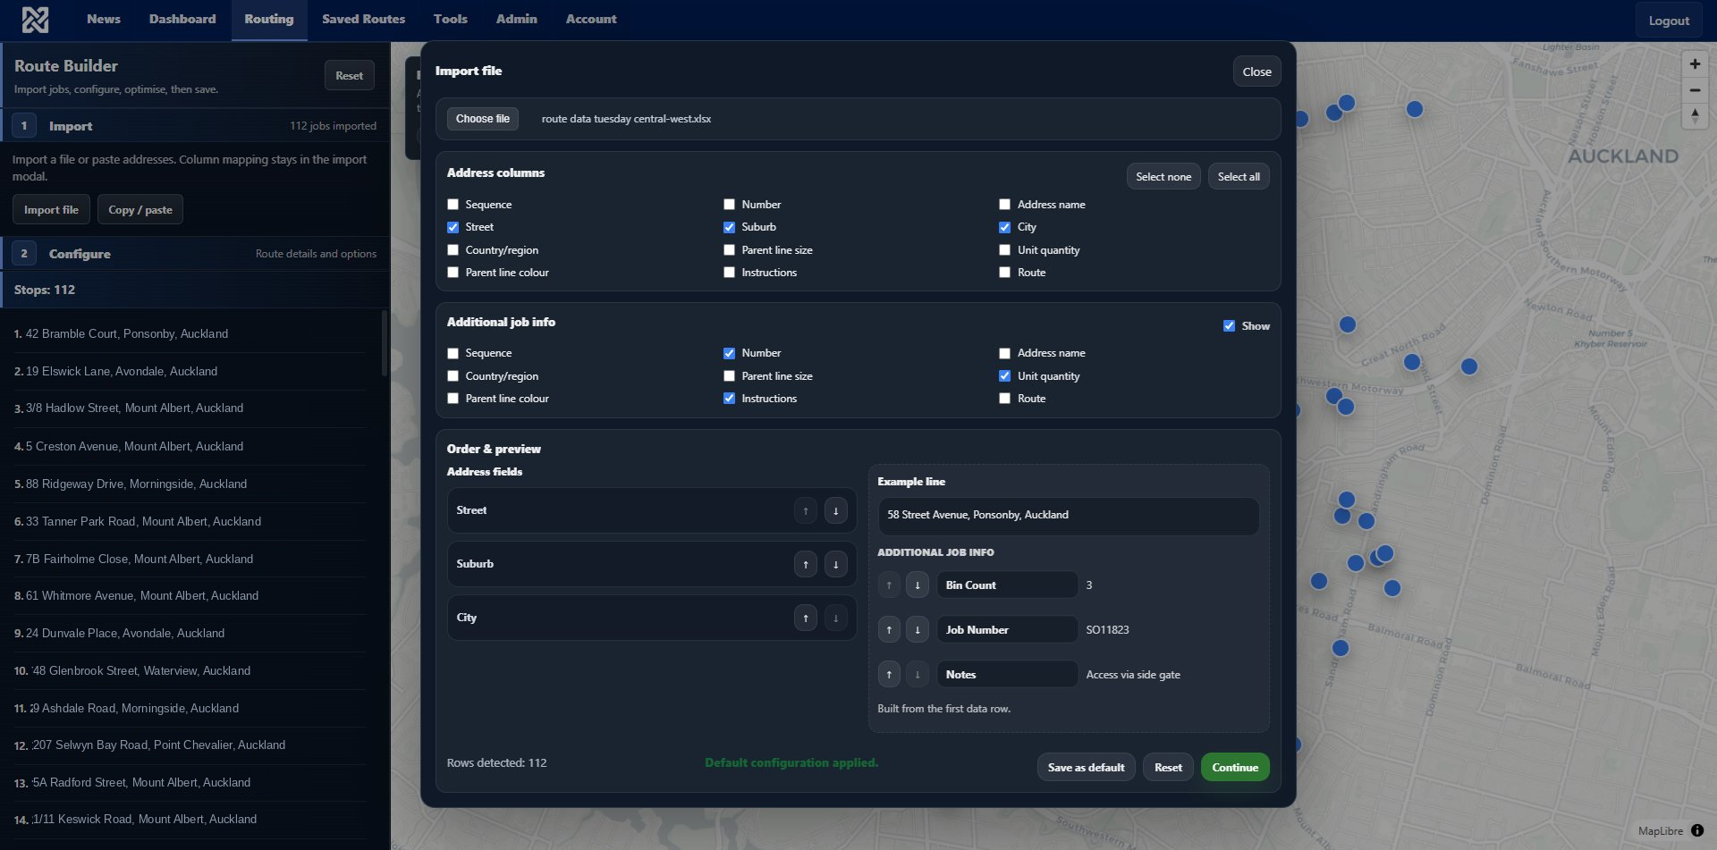The image size is (1717, 850).
Task: Check Address name under Address columns
Action: pos(1005,205)
